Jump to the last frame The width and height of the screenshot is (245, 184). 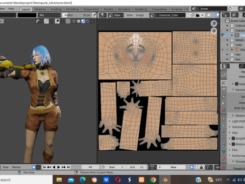click(68, 167)
